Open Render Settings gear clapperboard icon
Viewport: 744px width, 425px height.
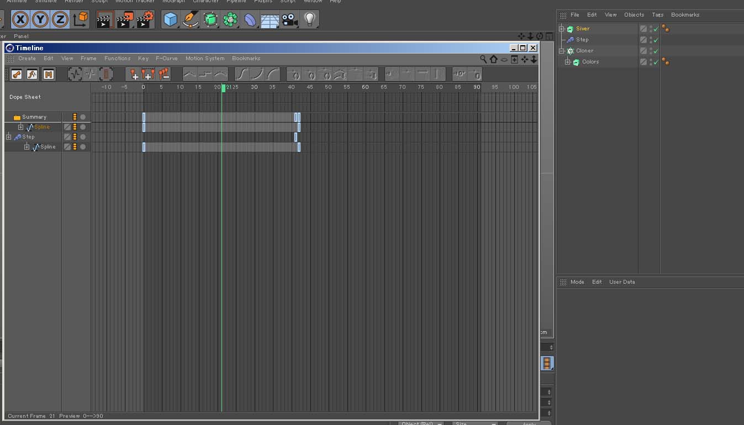click(145, 20)
